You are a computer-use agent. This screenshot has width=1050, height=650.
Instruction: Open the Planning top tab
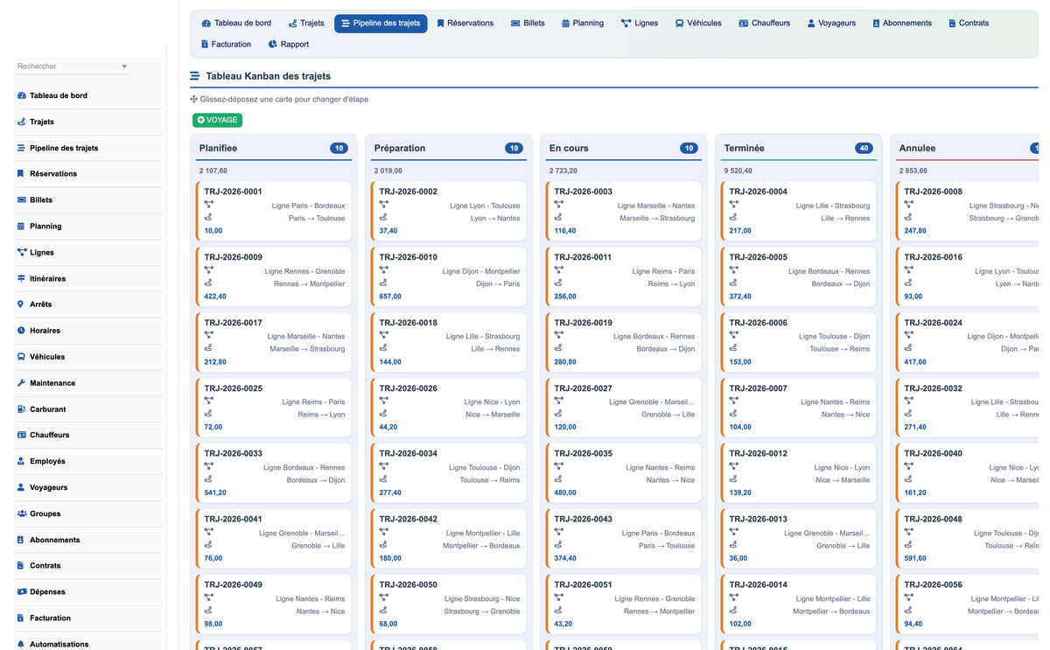pos(583,24)
